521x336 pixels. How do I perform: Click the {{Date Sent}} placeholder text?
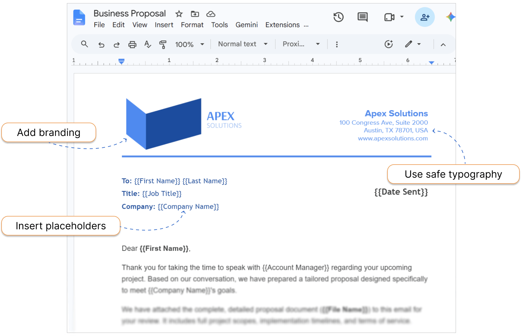[x=401, y=192]
